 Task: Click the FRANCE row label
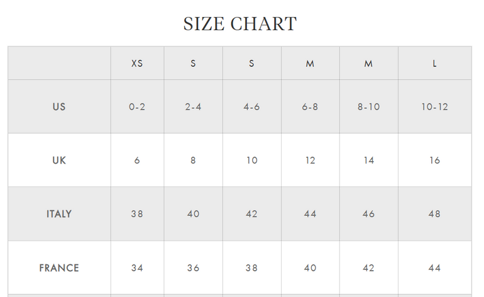59,268
